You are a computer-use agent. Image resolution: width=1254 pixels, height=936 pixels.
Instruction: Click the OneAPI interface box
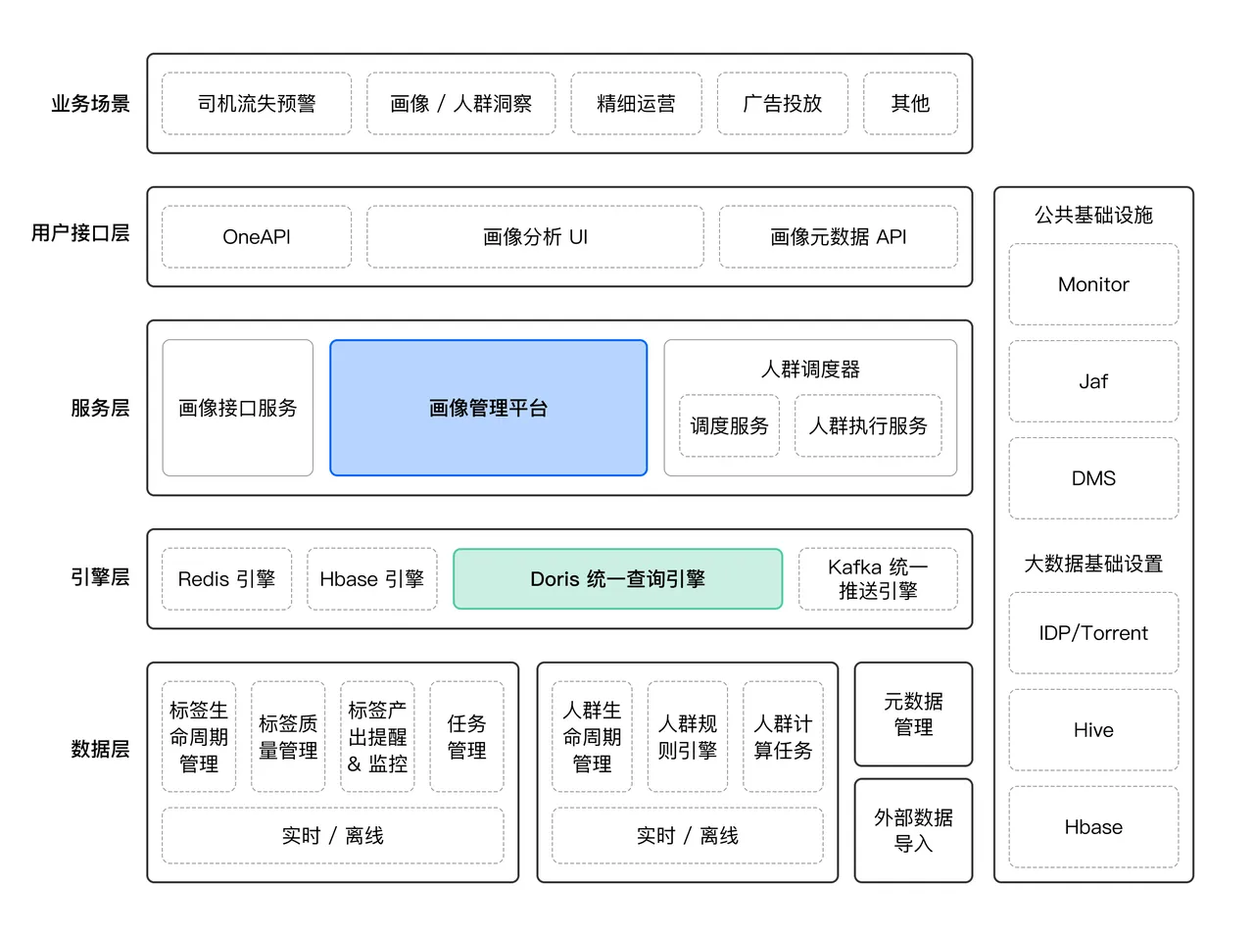tap(256, 236)
